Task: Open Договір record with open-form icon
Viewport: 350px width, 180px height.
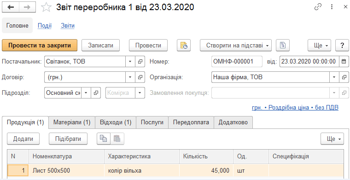Action: click(x=140, y=77)
